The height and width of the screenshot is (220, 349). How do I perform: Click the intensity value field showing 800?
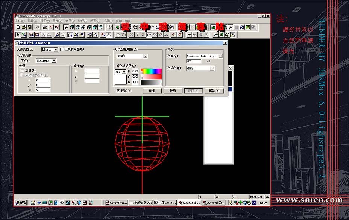(194, 61)
